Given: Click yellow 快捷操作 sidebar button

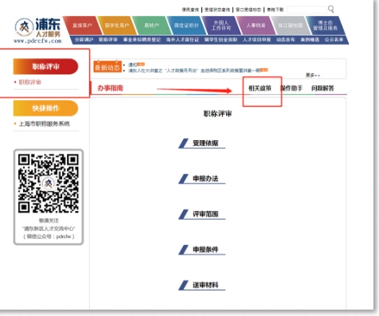Looking at the screenshot, I should [45, 108].
